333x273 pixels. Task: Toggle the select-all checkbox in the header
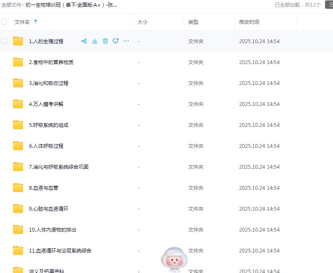pos(4,22)
